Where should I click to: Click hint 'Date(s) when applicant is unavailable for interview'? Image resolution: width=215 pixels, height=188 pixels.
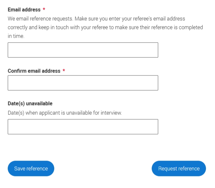[65, 113]
